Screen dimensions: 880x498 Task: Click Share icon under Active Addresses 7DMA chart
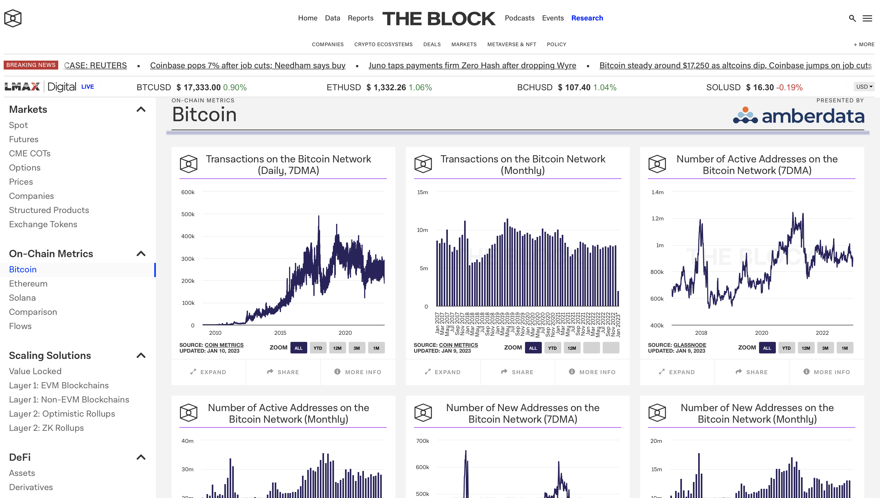[738, 372]
